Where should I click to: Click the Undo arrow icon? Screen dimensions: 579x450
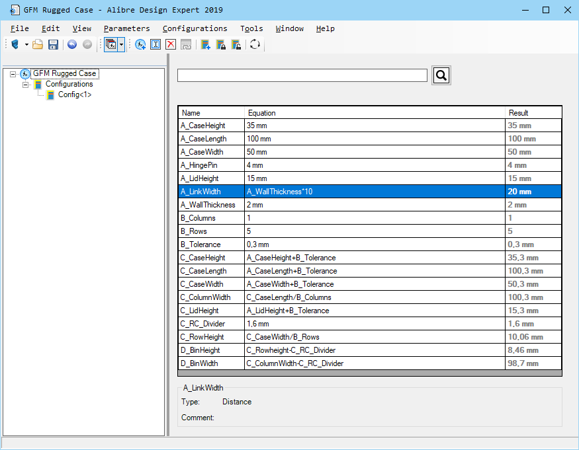(x=72, y=45)
